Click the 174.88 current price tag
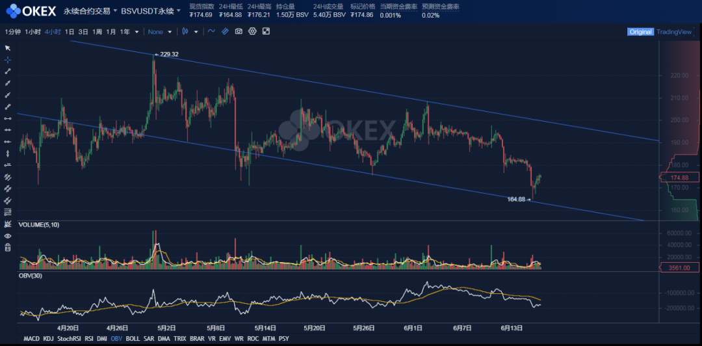 (679, 178)
